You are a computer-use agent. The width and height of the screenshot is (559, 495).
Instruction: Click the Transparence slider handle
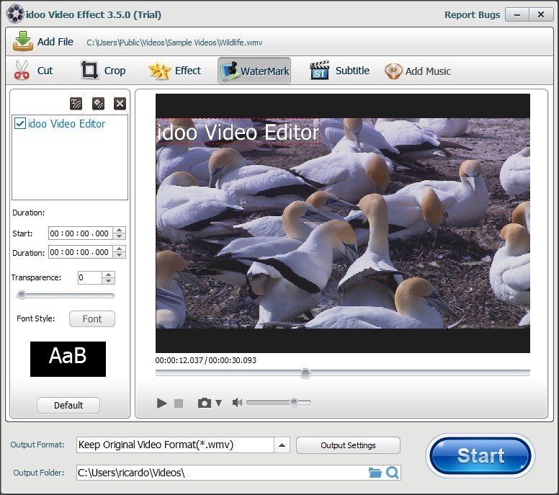pyautogui.click(x=22, y=295)
